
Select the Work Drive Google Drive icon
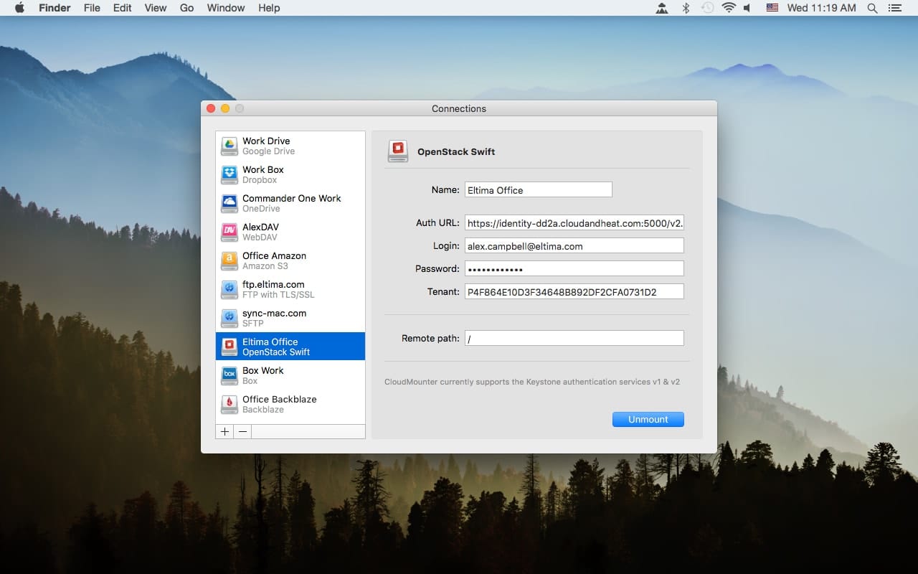(229, 146)
